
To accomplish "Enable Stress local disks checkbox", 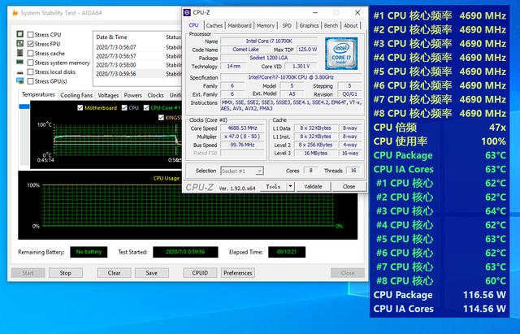I will pos(31,72).
